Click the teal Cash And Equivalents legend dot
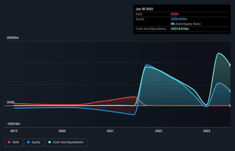Screen dimensions: 235x151 pyautogui.click(x=50, y=142)
